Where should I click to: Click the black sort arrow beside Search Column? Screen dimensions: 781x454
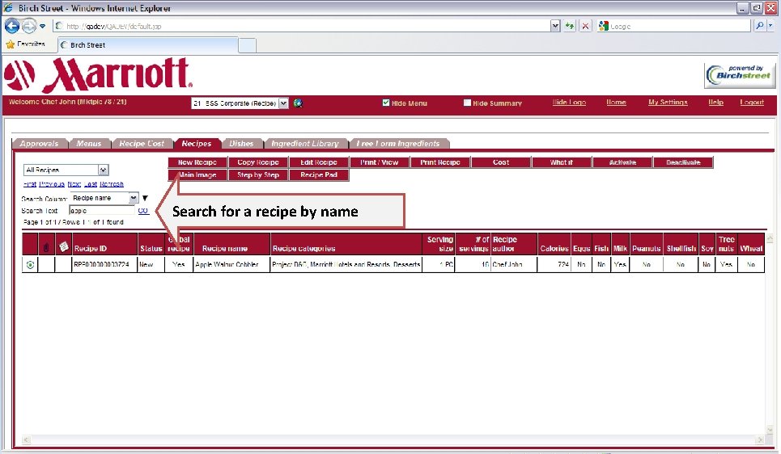[145, 198]
